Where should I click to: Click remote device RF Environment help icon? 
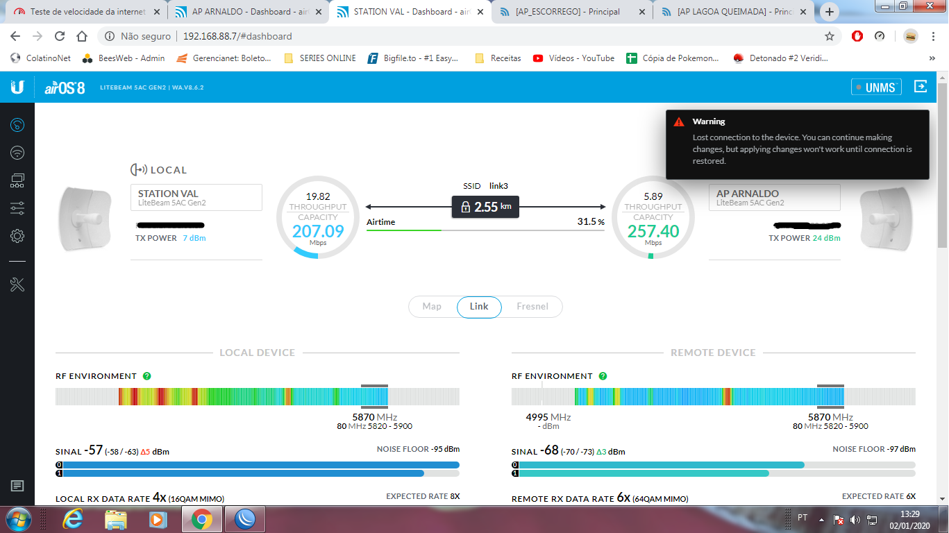coord(603,376)
